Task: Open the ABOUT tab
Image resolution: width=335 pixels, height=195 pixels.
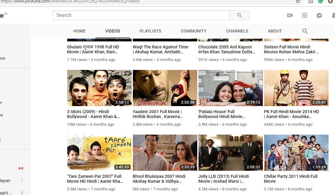Action: coord(275,31)
